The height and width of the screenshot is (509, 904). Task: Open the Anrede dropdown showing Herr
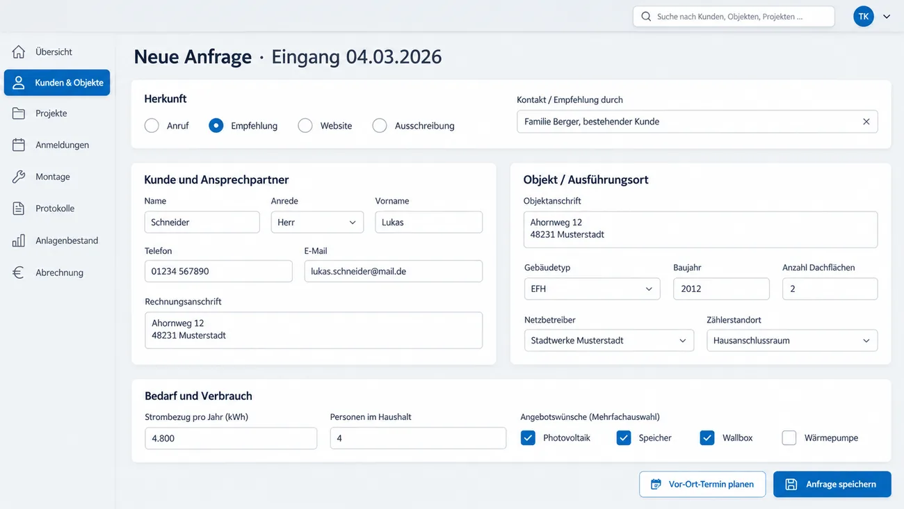(317, 223)
